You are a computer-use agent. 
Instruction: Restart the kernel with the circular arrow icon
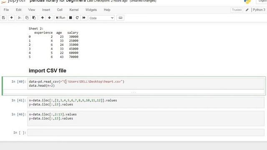pos(77,17)
